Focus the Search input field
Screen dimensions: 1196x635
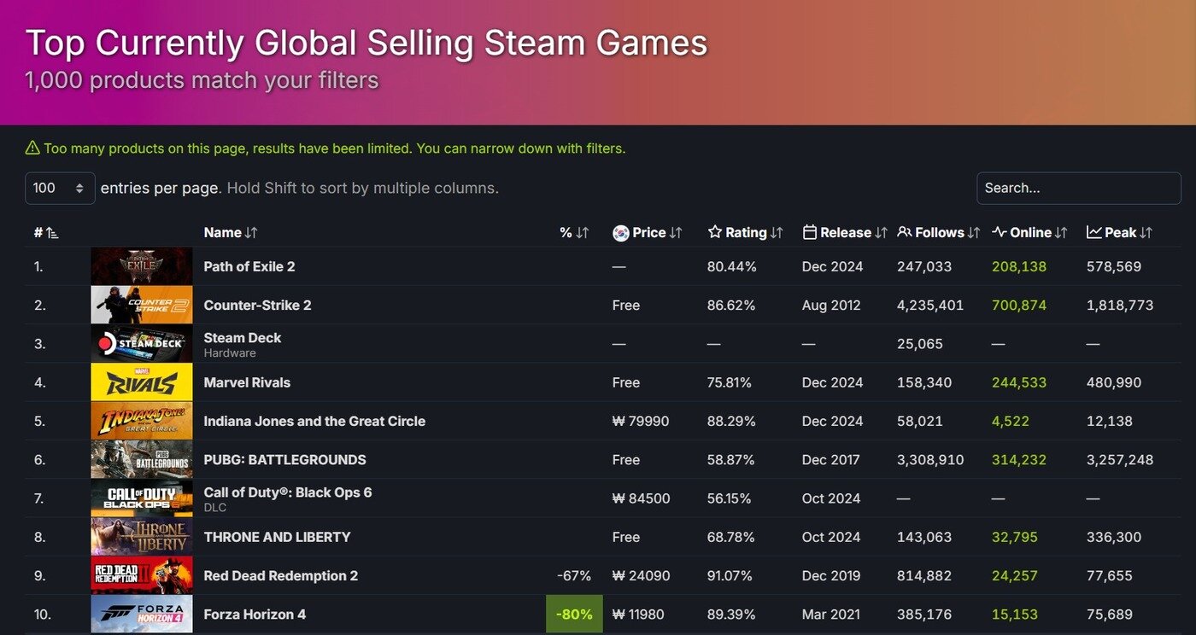click(x=1078, y=188)
